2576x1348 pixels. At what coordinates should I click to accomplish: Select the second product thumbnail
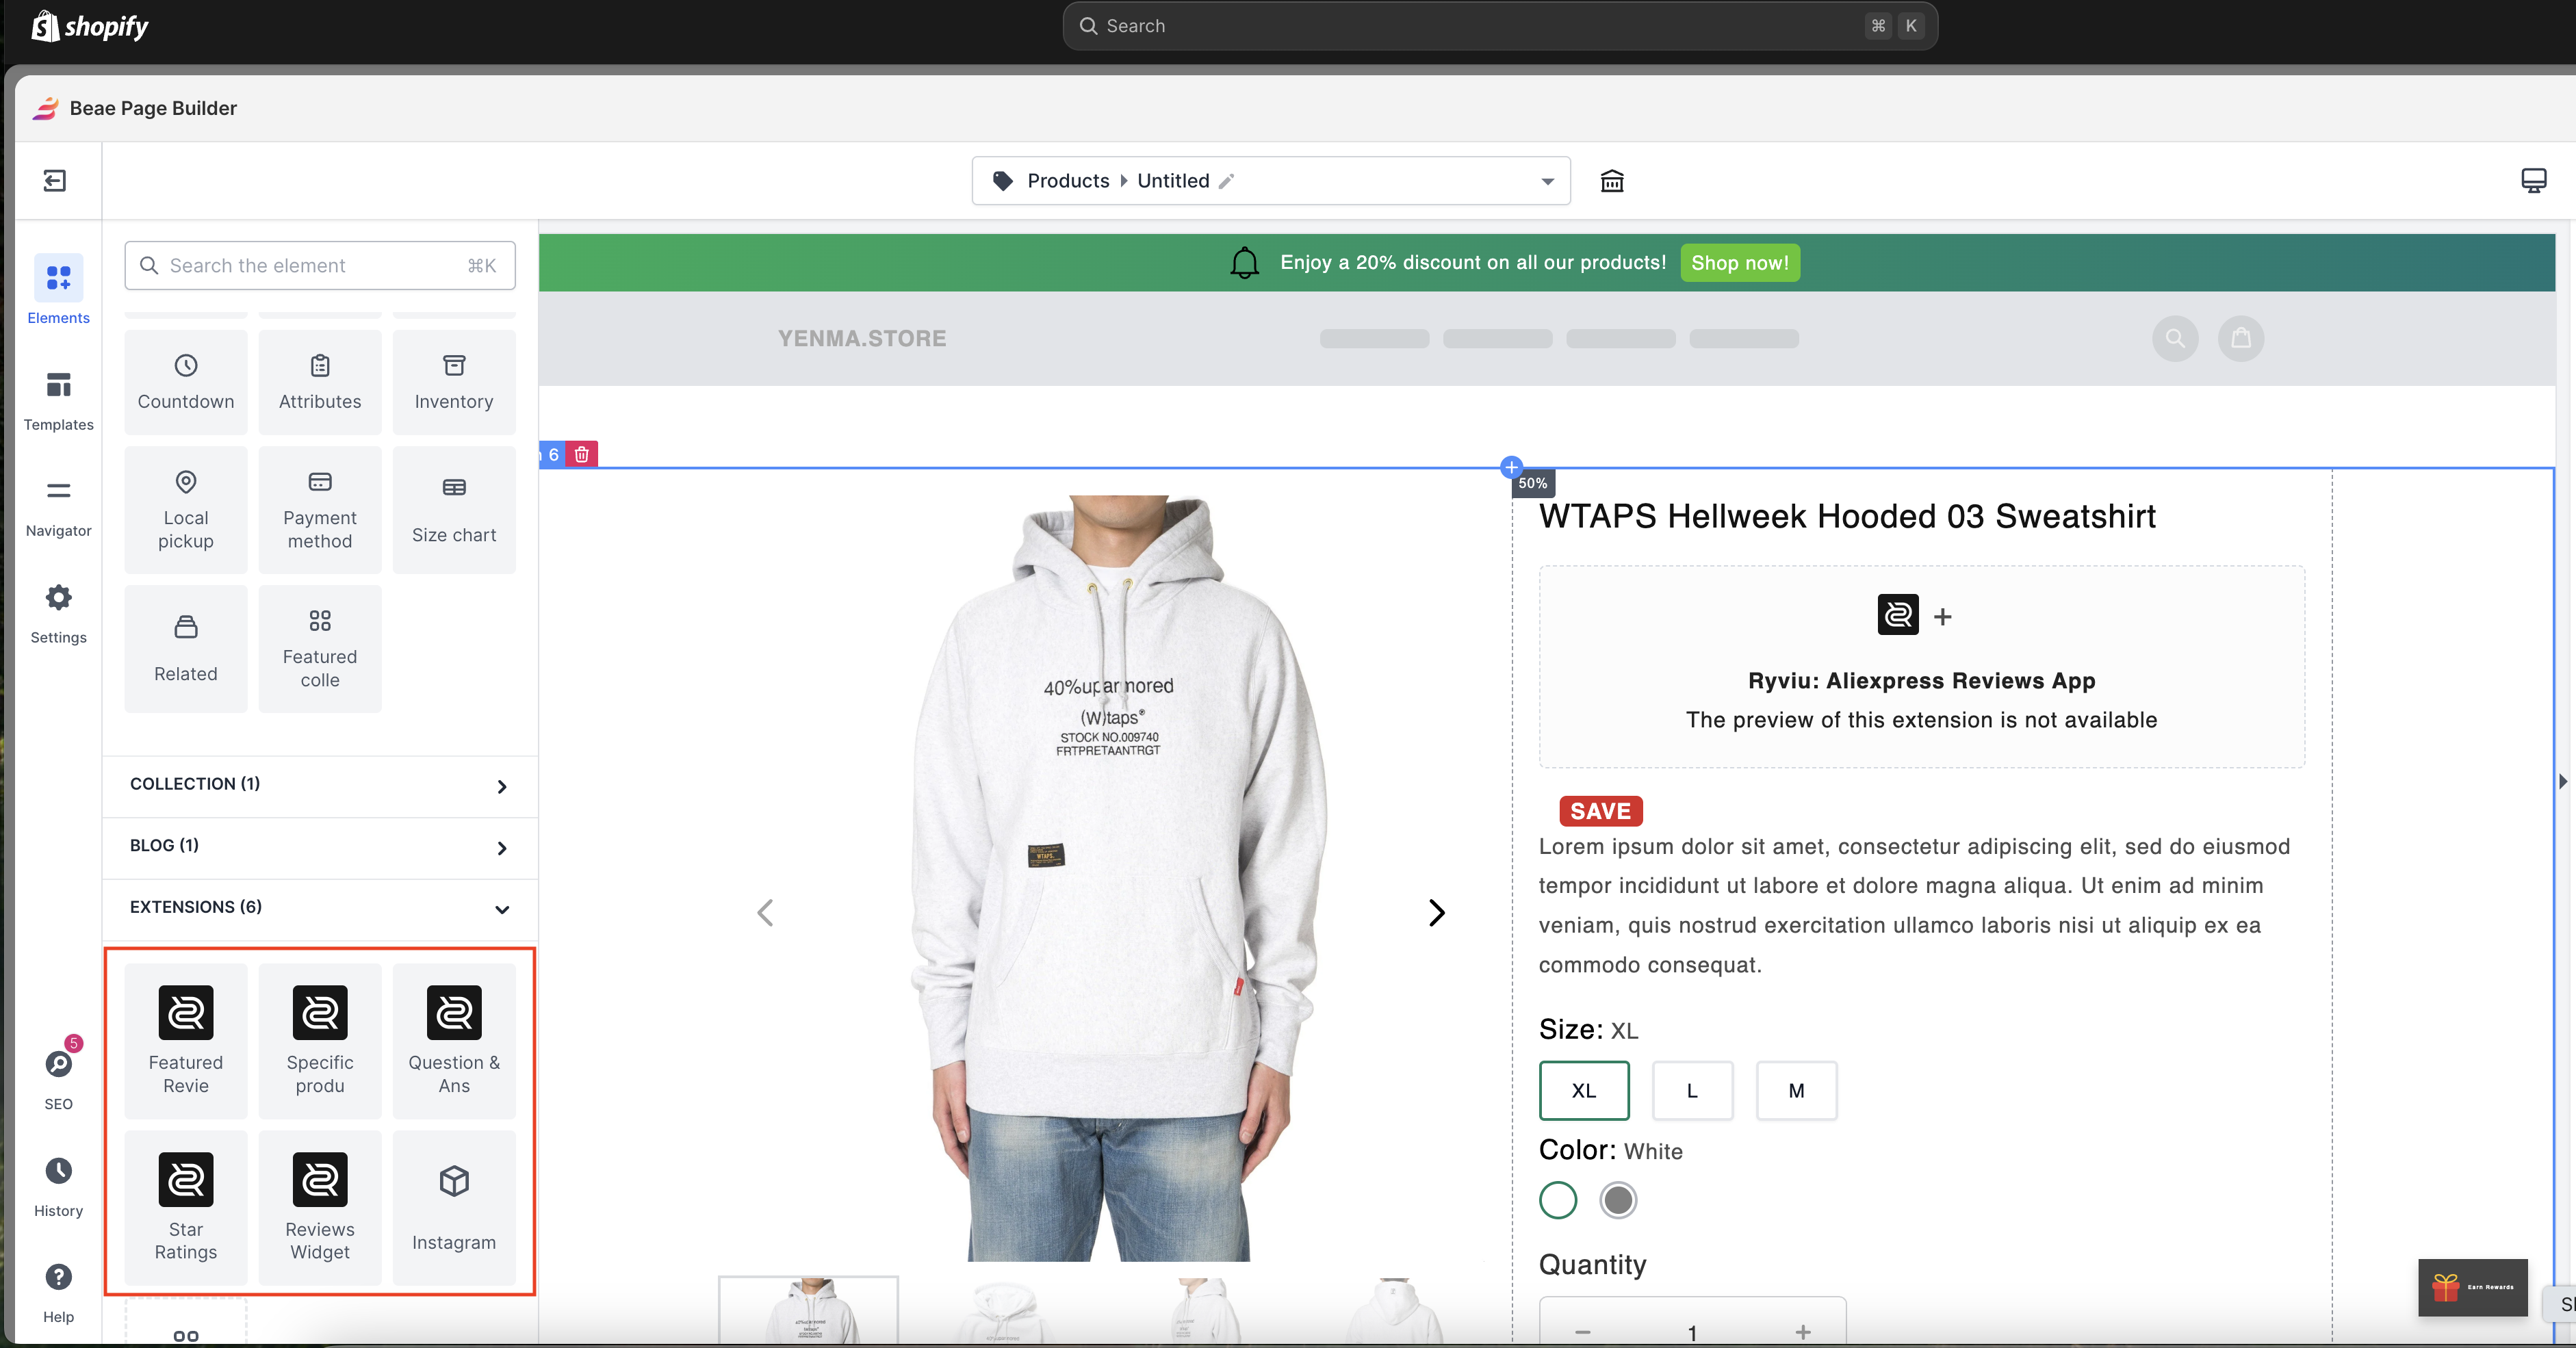[x=1004, y=1310]
